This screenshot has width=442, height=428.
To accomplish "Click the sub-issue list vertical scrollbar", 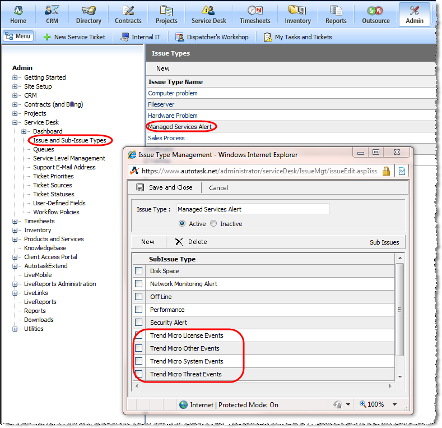I will 399,309.
